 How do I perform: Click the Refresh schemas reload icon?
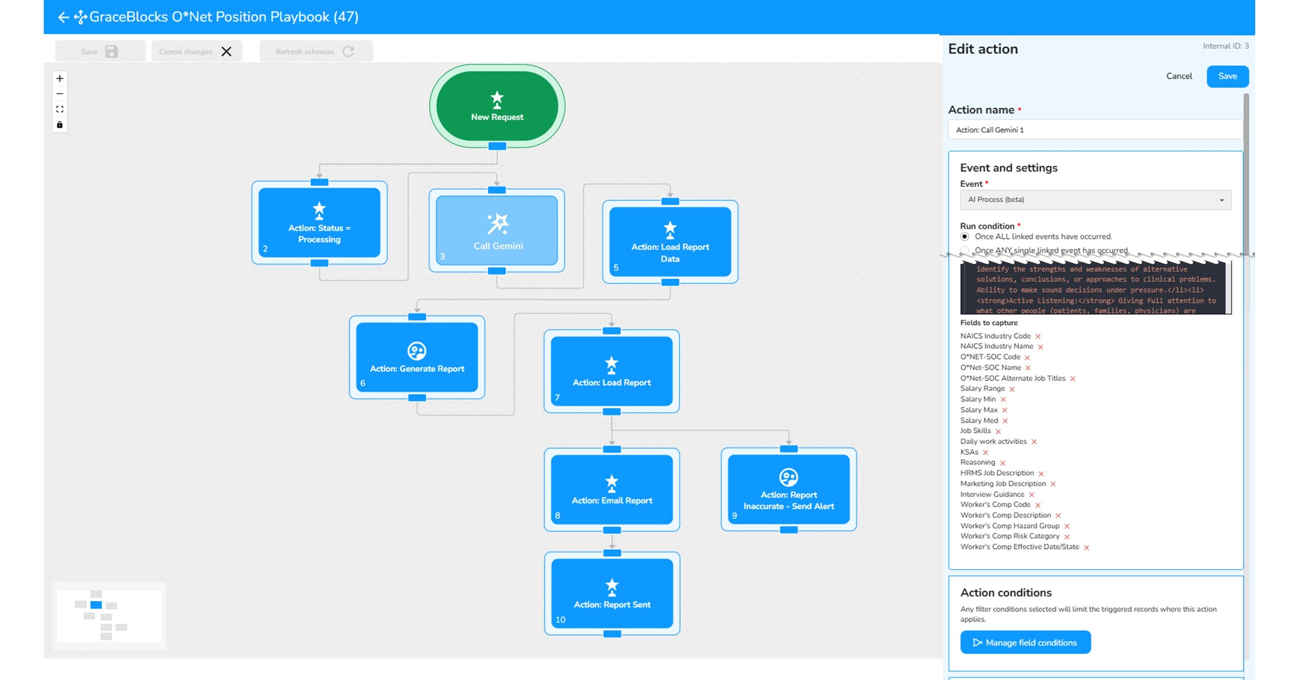point(350,50)
